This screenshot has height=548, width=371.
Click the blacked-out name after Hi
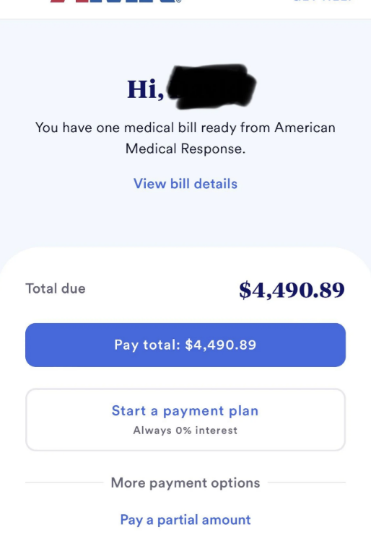pos(211,87)
